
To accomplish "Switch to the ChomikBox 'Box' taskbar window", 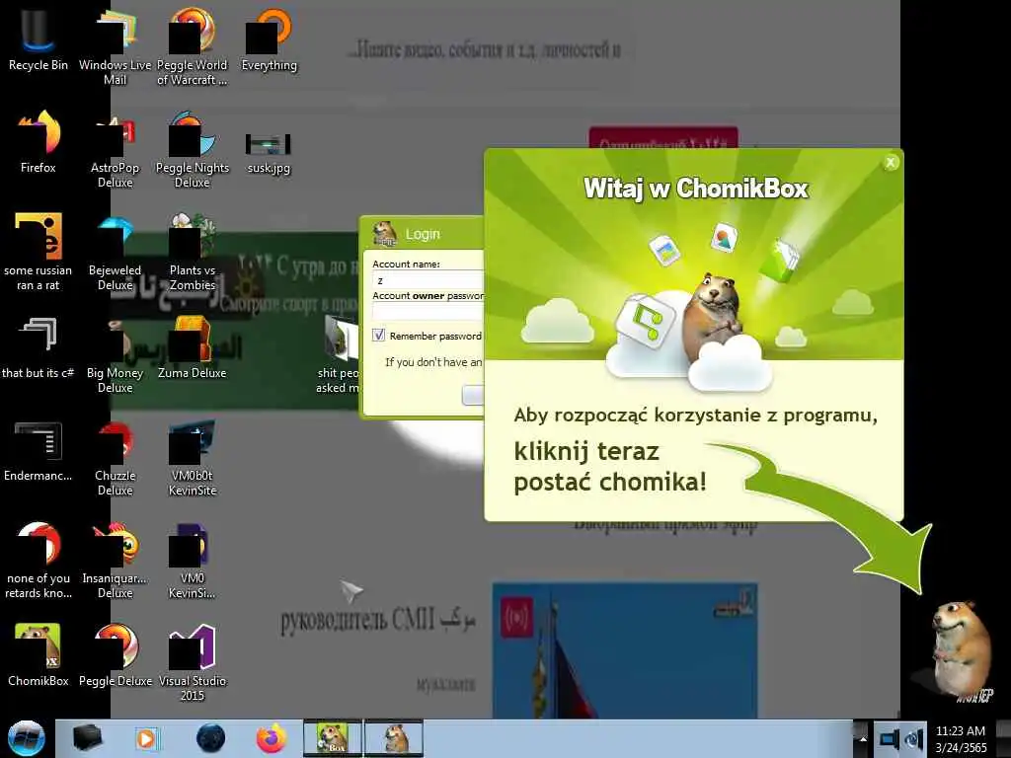I will 333,738.
